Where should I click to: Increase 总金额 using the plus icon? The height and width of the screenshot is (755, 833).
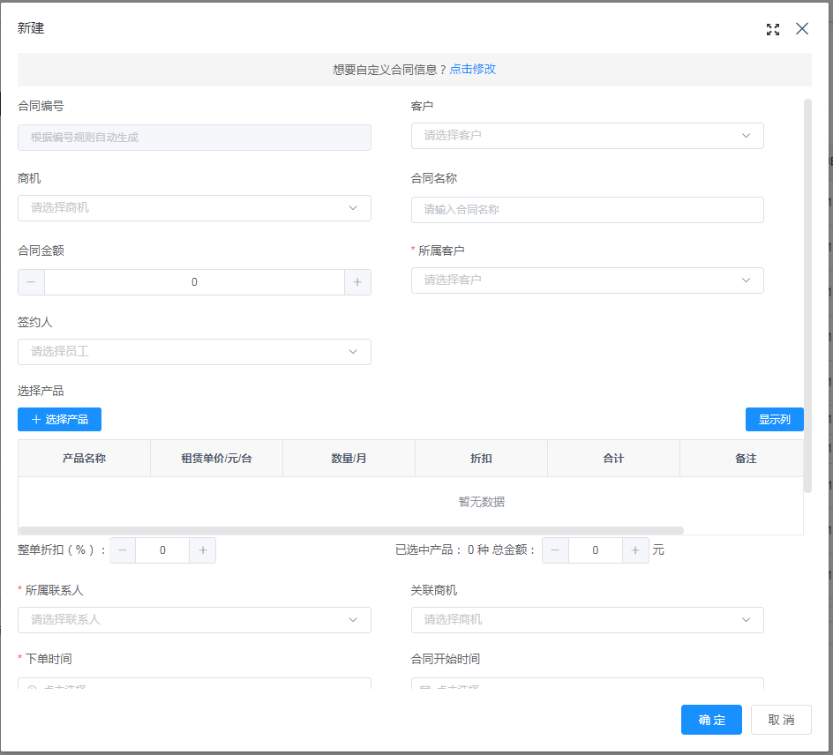click(x=634, y=550)
